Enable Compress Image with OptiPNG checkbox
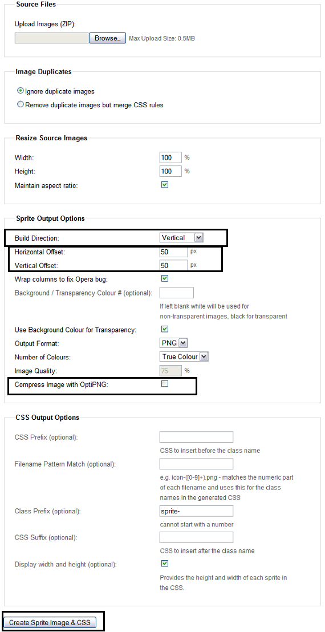This screenshot has height=632, width=325. point(164,384)
